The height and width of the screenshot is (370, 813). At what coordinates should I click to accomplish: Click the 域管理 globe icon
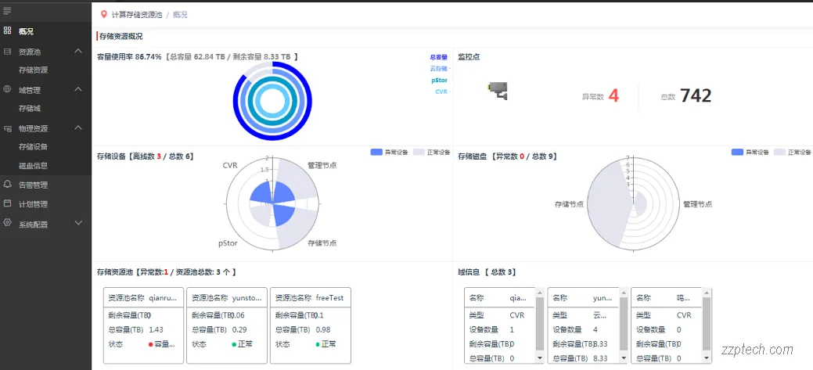point(7,89)
